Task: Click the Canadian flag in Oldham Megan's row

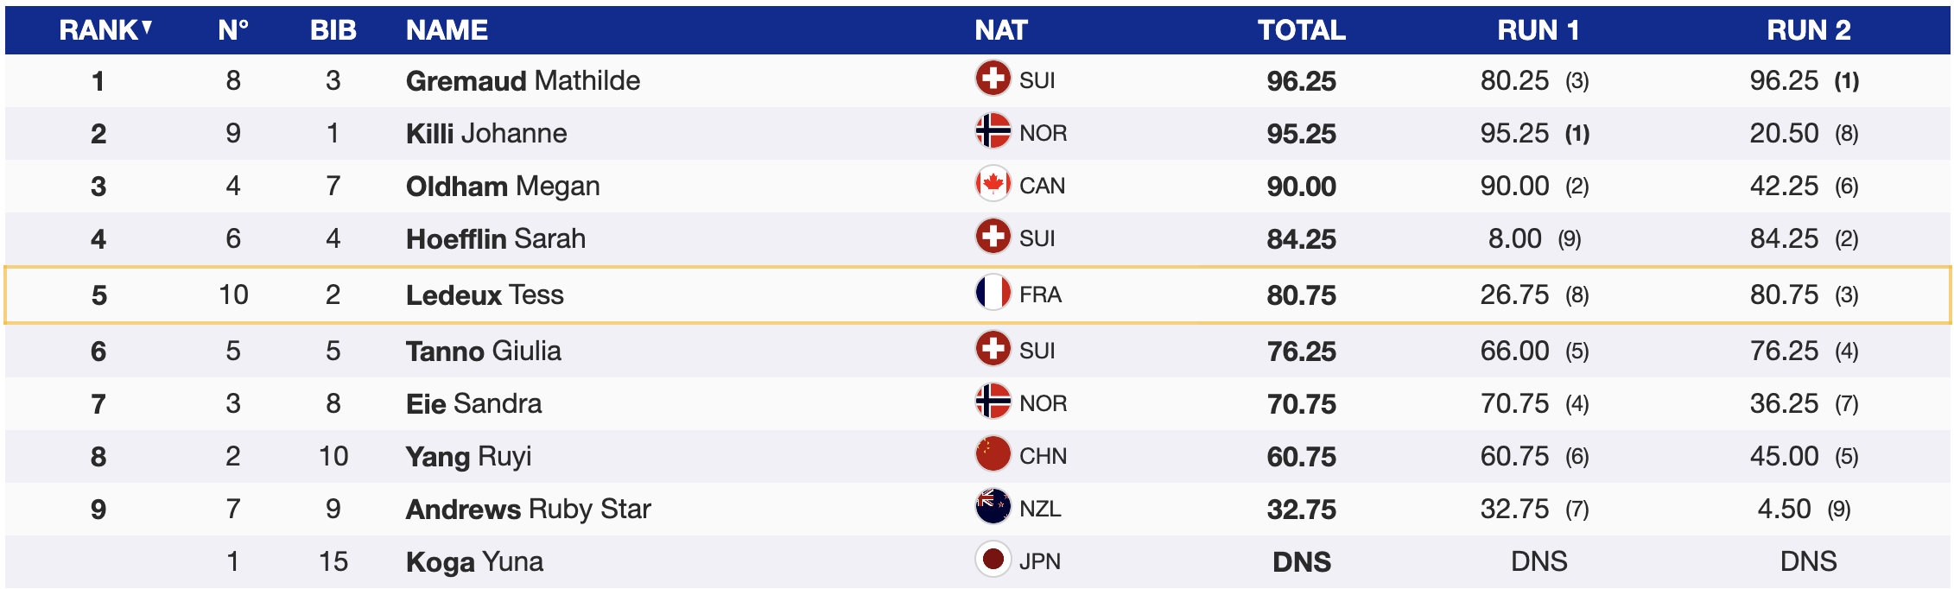Action: (993, 184)
